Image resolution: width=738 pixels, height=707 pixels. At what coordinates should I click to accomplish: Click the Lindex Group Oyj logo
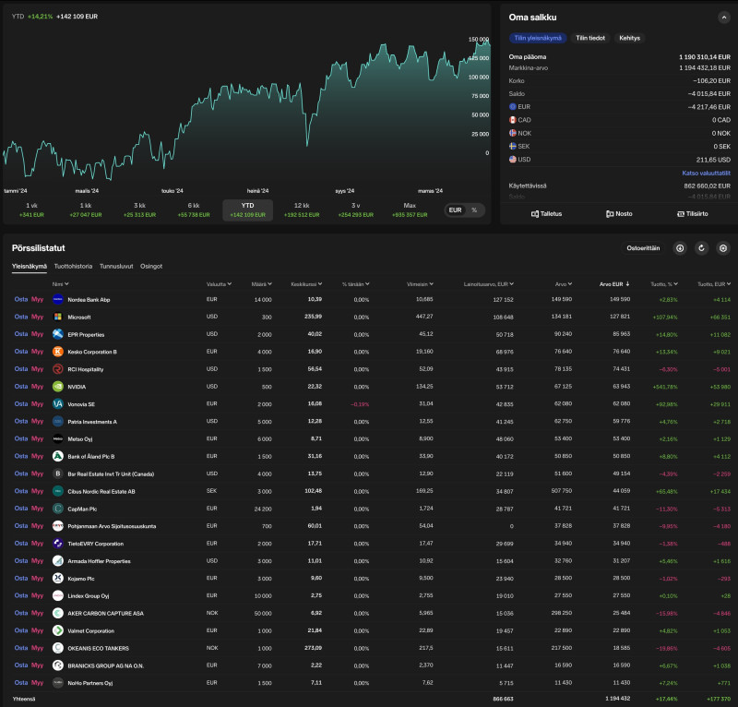58,595
